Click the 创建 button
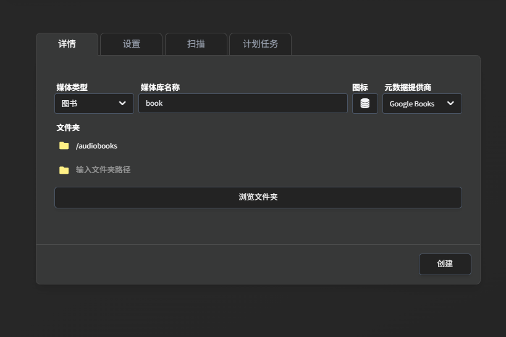 point(445,264)
